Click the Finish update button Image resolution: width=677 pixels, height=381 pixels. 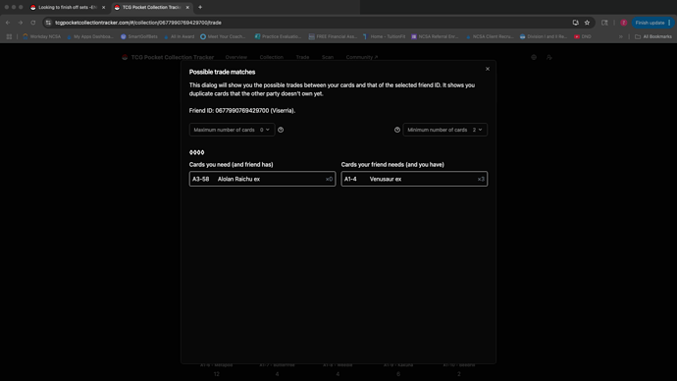(x=650, y=23)
